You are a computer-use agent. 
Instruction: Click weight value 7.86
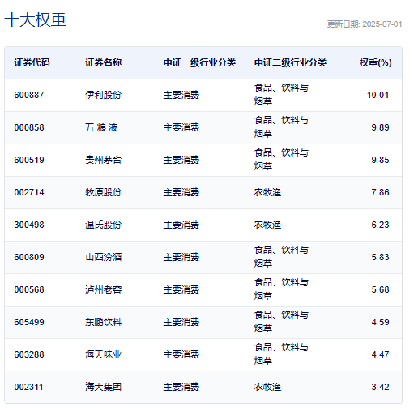[x=380, y=192]
